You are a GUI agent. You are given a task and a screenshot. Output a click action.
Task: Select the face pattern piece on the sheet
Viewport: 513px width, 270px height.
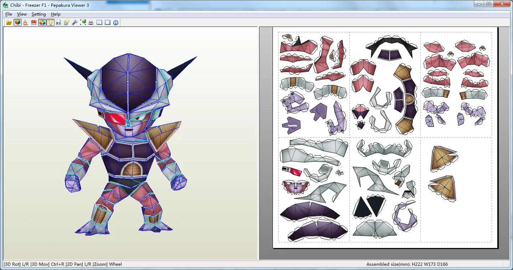[296, 187]
